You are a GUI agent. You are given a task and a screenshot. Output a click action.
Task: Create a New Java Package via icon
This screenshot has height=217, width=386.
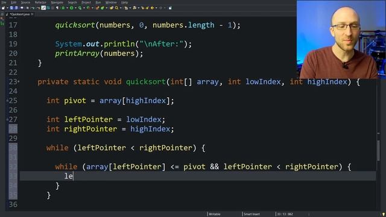click(x=98, y=8)
